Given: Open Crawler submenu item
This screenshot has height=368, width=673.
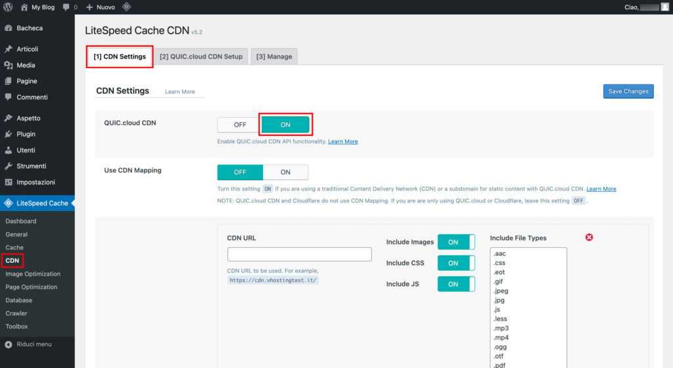Looking at the screenshot, I should (16, 313).
